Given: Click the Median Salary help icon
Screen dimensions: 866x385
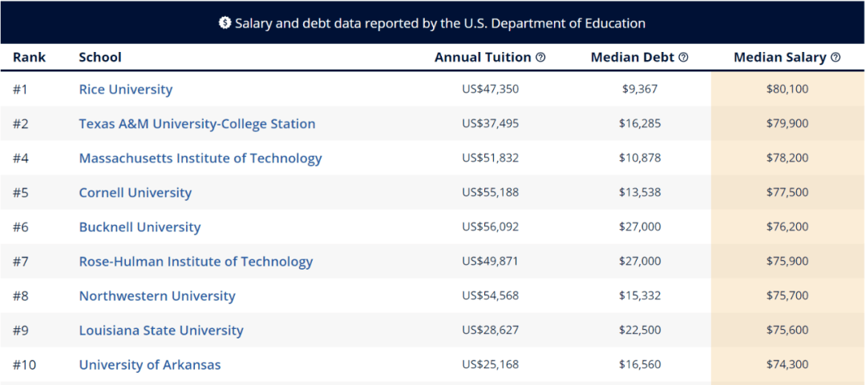Looking at the screenshot, I should (836, 58).
